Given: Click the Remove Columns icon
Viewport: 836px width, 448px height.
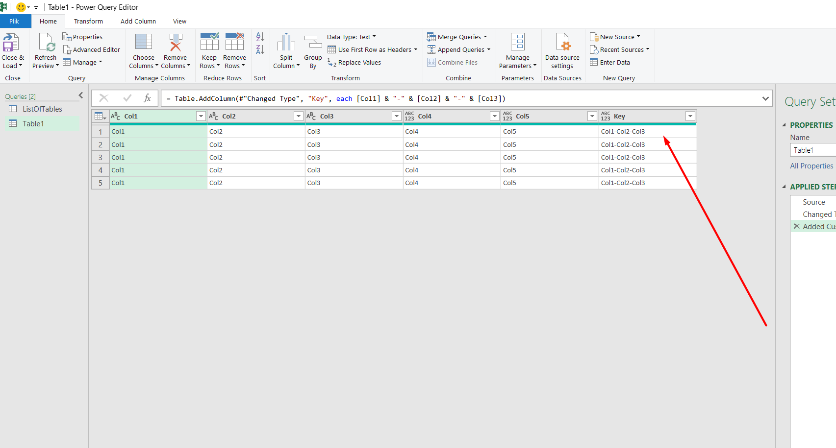Looking at the screenshot, I should [x=176, y=42].
